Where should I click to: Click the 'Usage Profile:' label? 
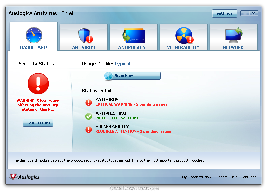click(97, 64)
